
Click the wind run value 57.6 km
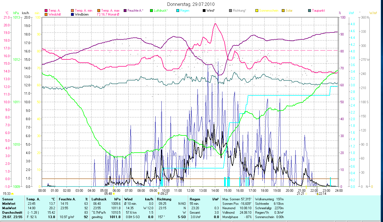point(131,212)
